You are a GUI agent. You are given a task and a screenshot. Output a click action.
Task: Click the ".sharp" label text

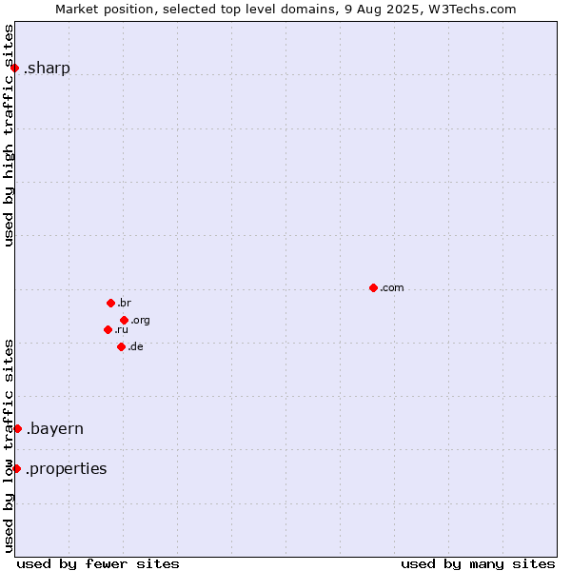tap(47, 69)
